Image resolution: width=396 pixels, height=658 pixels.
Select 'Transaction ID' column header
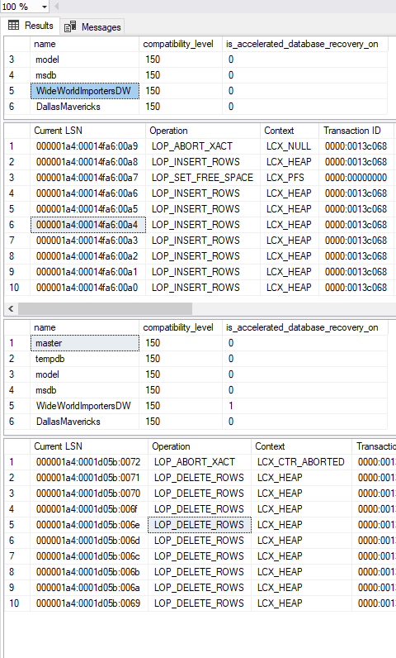(x=356, y=131)
